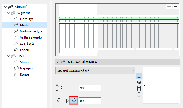The image size is (183, 108).
Task: Select the Madla tree item
Action: [25, 25]
